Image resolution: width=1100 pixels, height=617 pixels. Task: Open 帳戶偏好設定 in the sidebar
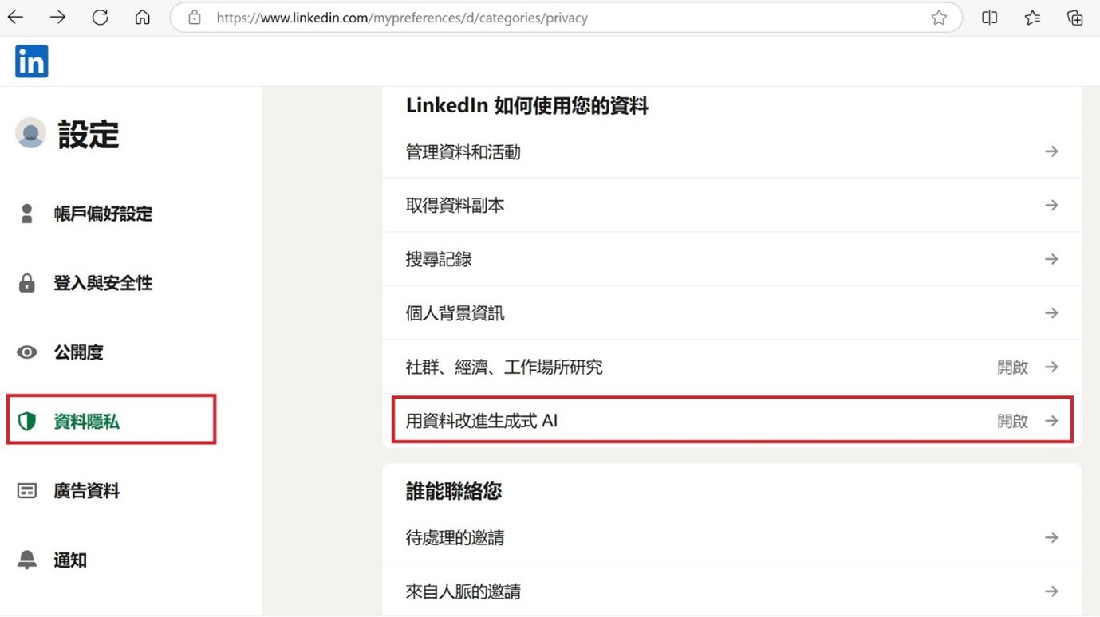(103, 214)
